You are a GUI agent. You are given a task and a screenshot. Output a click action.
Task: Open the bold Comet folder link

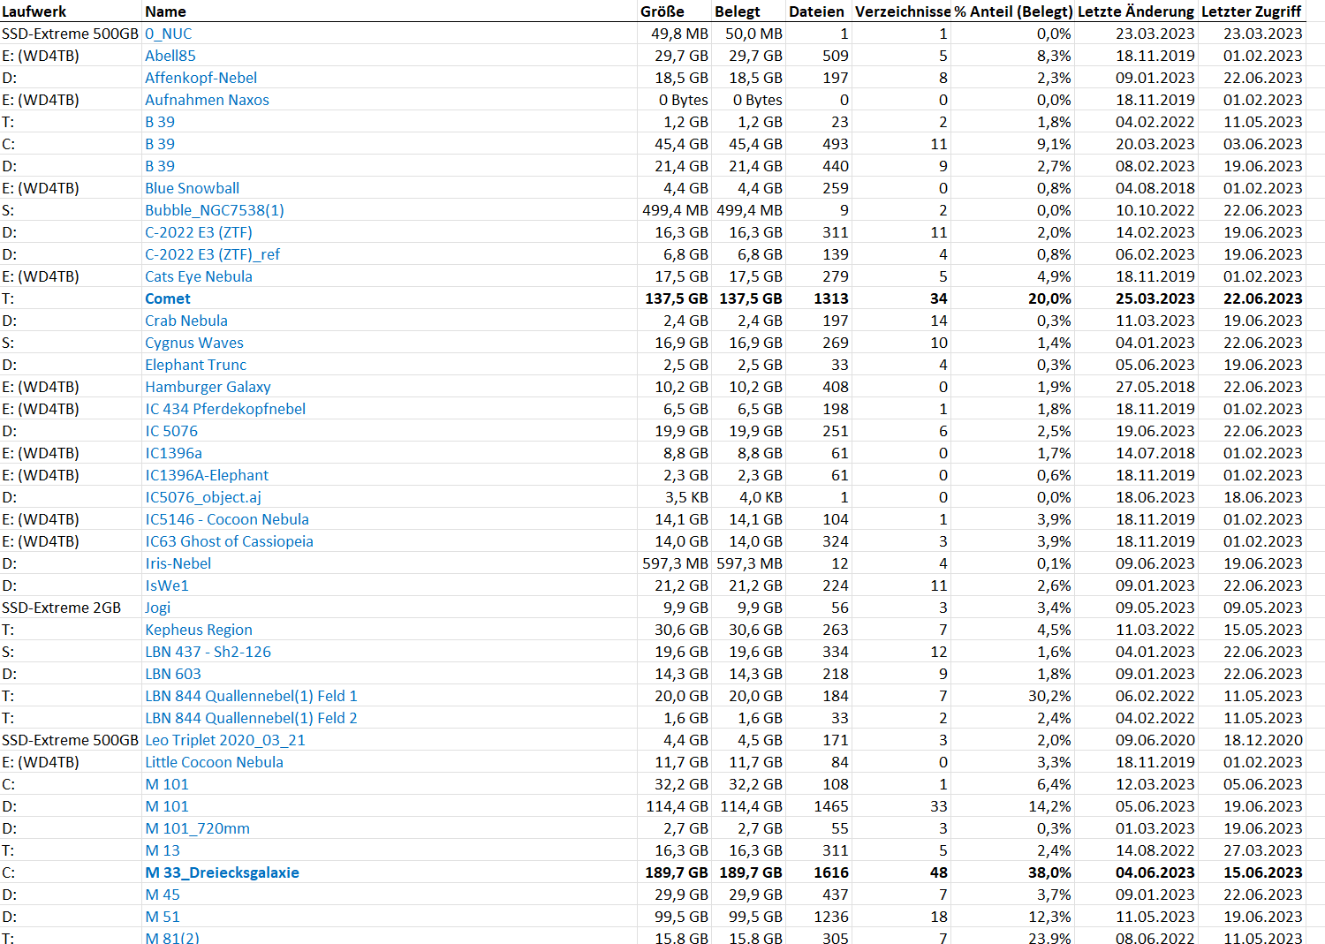click(168, 298)
